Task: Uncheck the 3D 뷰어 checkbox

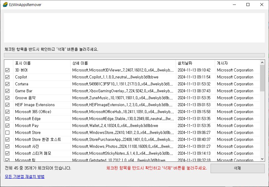Action: (x=7, y=70)
